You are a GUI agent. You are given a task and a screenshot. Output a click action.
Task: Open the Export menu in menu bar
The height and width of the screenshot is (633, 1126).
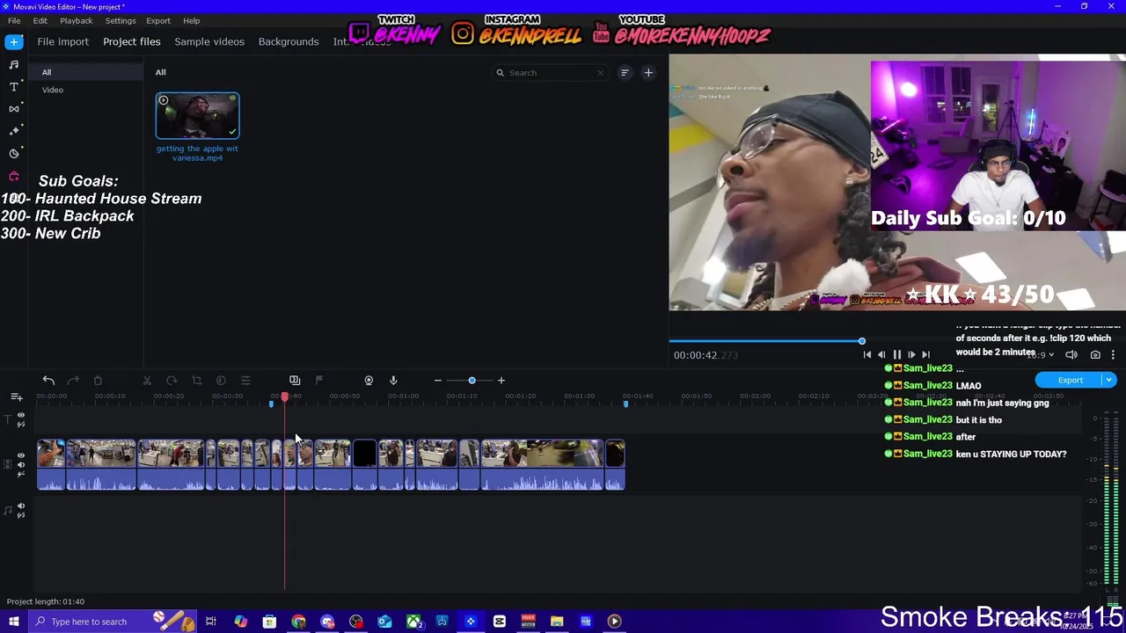158,20
